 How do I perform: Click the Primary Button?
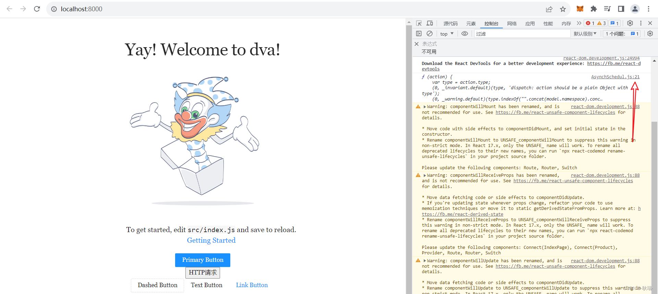pyautogui.click(x=203, y=260)
